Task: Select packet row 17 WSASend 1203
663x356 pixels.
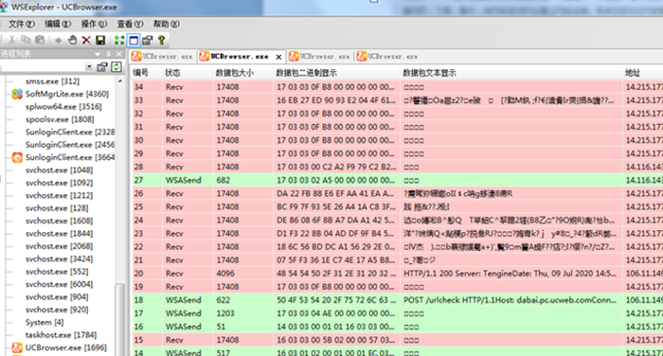Action: (398, 313)
